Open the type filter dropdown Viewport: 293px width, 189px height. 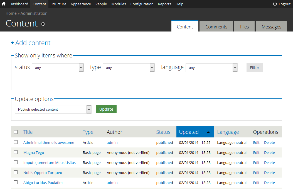click(129, 67)
